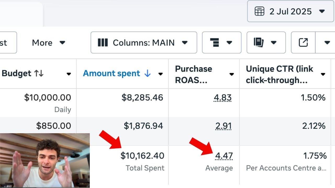
Task: Open the Columns: MAIN dropdown
Action: (144, 43)
